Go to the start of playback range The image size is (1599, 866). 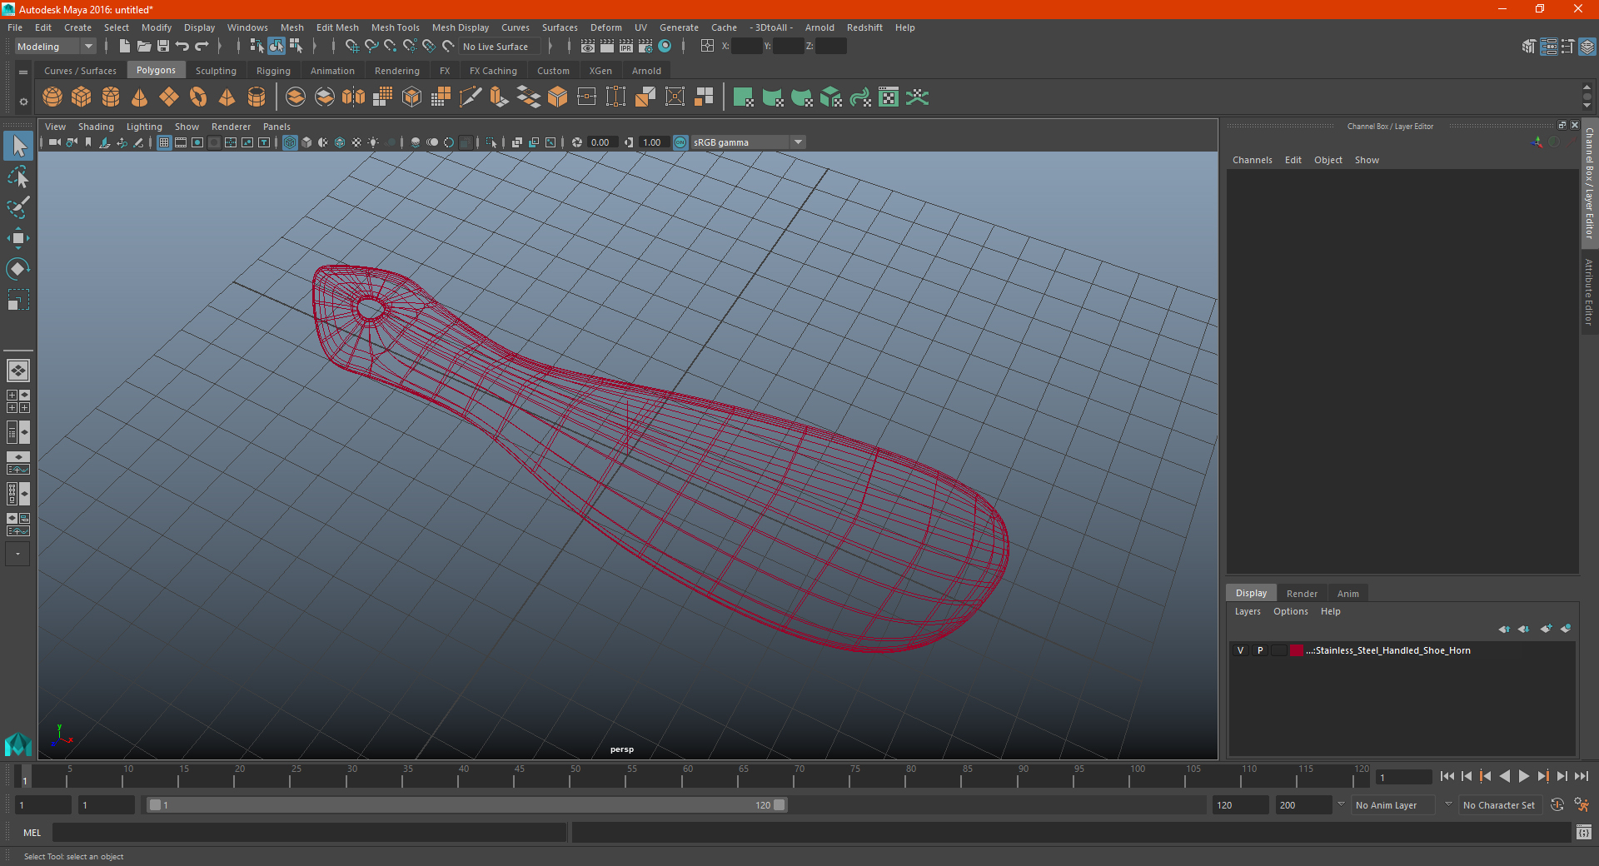pyautogui.click(x=1447, y=776)
